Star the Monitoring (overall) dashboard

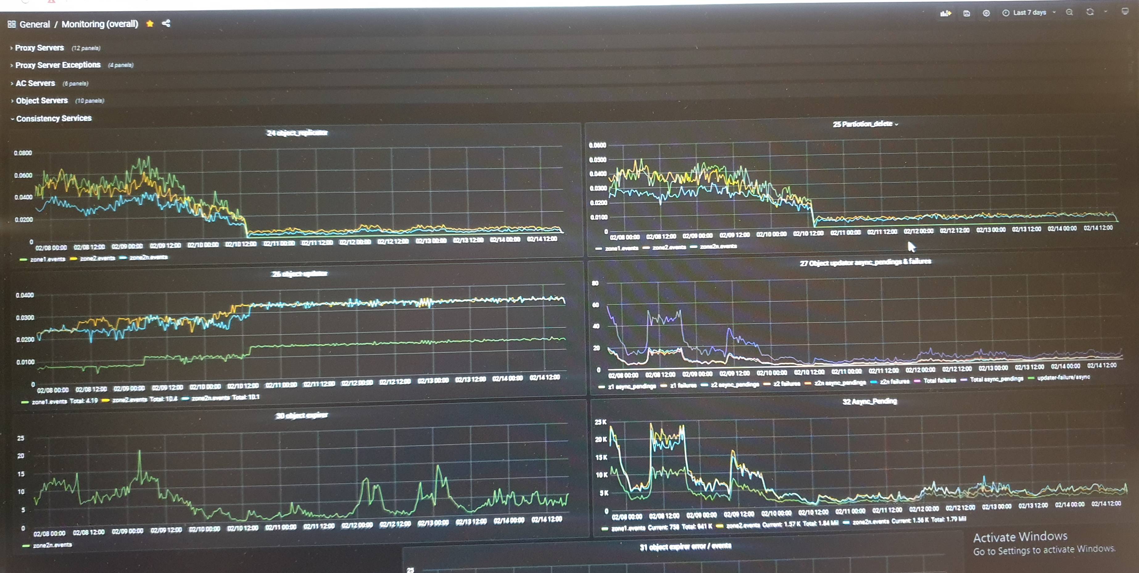click(x=150, y=24)
